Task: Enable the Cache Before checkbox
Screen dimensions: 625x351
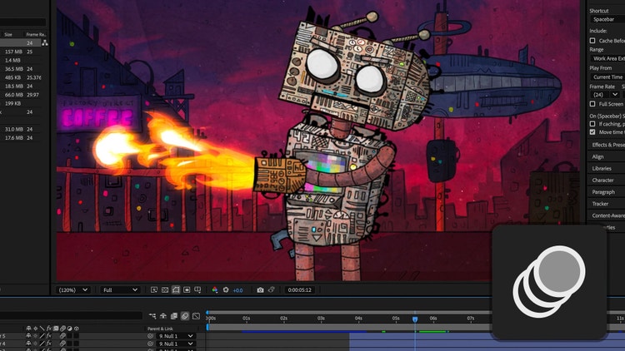Action: tap(592, 41)
